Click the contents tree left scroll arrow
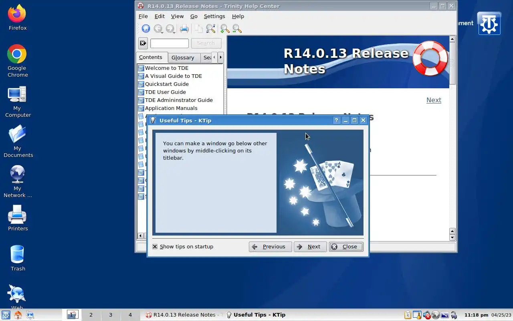The image size is (513, 321). 140,236
